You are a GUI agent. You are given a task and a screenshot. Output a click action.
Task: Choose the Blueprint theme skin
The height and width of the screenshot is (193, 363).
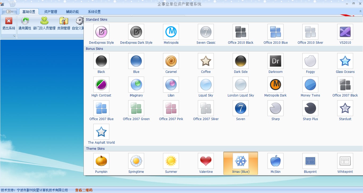click(310, 163)
